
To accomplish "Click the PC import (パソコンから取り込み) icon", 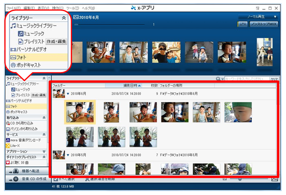I will (8, 129).
